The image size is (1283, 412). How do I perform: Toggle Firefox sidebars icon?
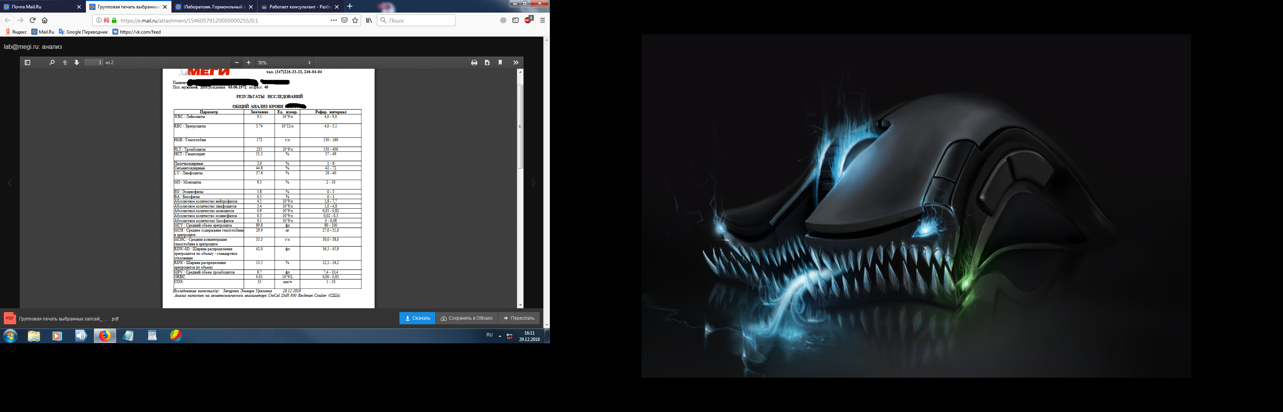pyautogui.click(x=515, y=20)
